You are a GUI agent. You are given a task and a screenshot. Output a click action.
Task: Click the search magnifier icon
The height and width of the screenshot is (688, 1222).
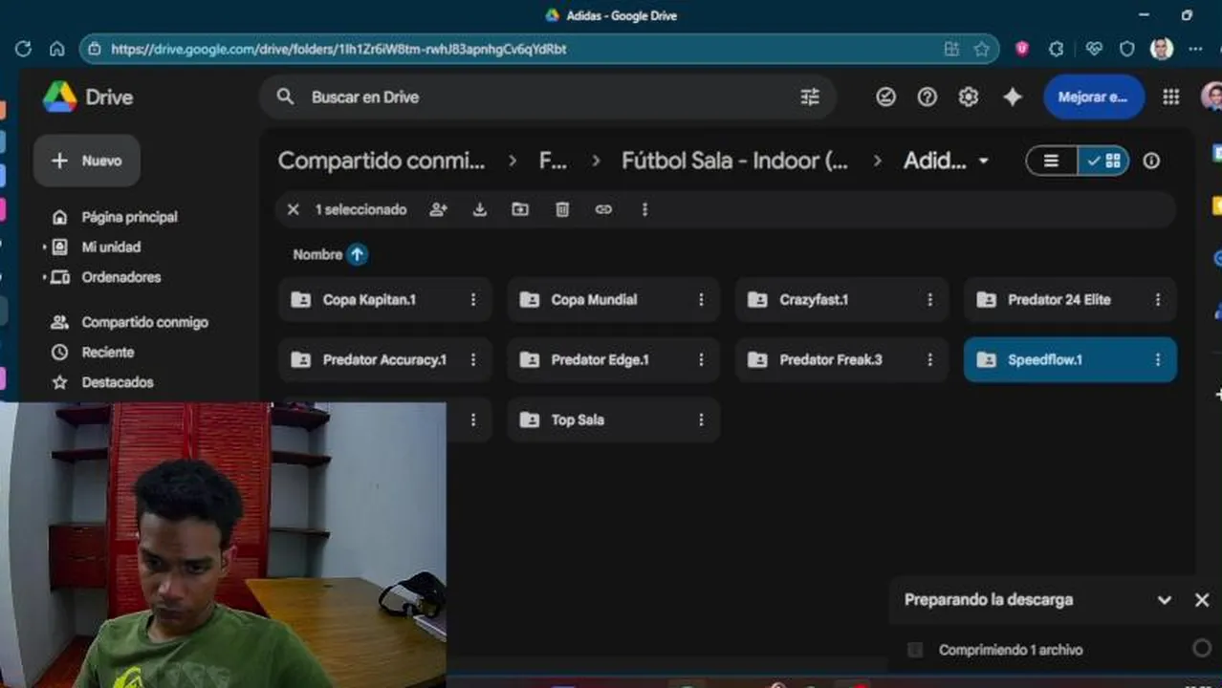click(285, 97)
